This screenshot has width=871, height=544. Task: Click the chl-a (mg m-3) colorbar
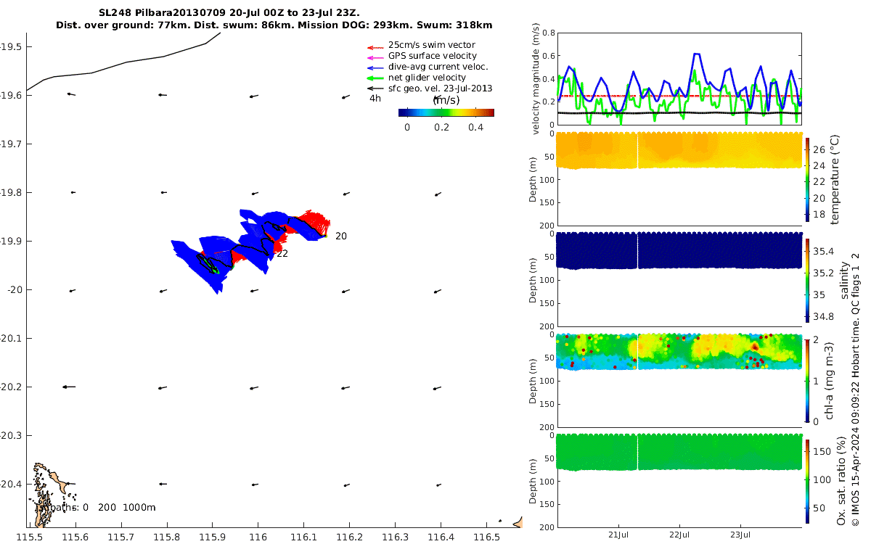point(808,379)
